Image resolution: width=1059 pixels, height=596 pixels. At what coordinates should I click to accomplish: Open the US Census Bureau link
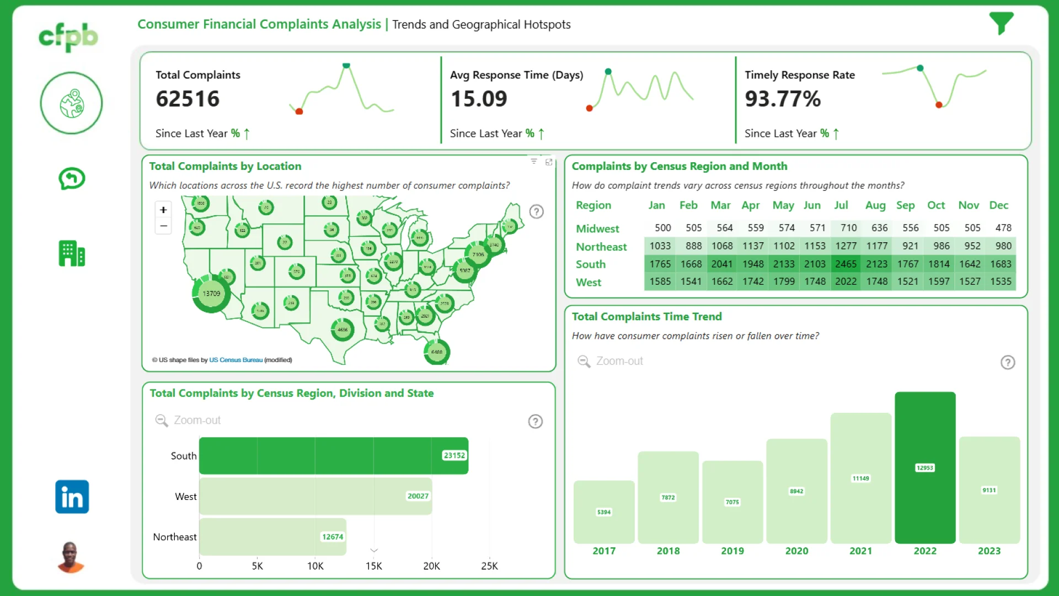tap(236, 360)
